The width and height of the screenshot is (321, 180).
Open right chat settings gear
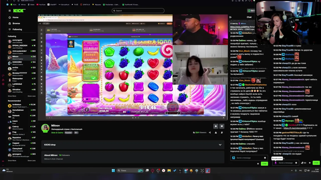pyautogui.click(x=309, y=163)
